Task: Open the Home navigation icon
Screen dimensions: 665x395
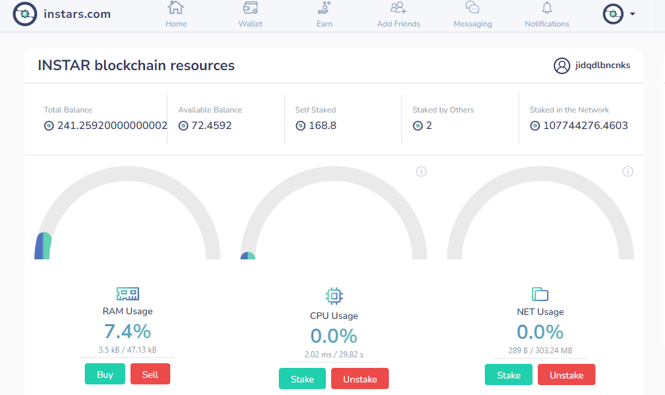Action: coord(176,8)
